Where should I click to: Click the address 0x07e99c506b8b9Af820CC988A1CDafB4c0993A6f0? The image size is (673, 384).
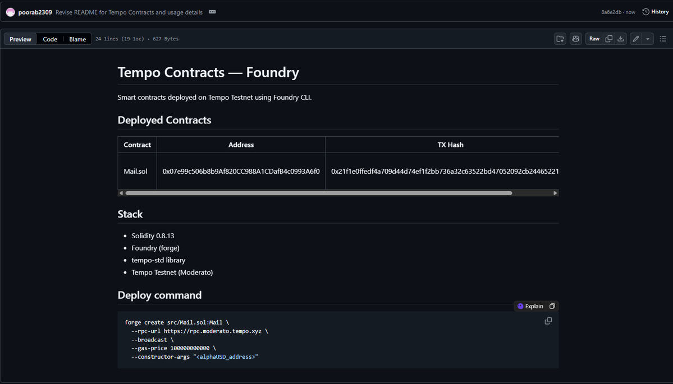pos(241,171)
